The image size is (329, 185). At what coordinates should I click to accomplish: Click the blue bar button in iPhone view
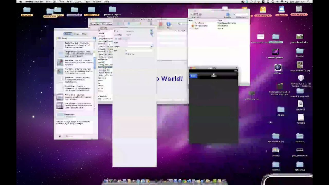[193, 76]
